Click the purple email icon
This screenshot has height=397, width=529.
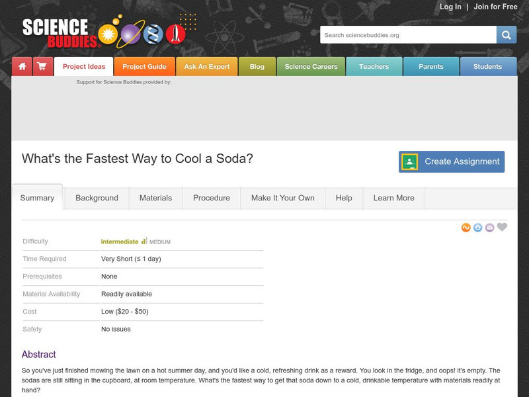[x=489, y=228]
